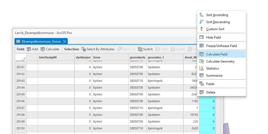The height and width of the screenshot is (134, 268).
Task: Open Custom Sort via its icon
Action: pos(202,29)
